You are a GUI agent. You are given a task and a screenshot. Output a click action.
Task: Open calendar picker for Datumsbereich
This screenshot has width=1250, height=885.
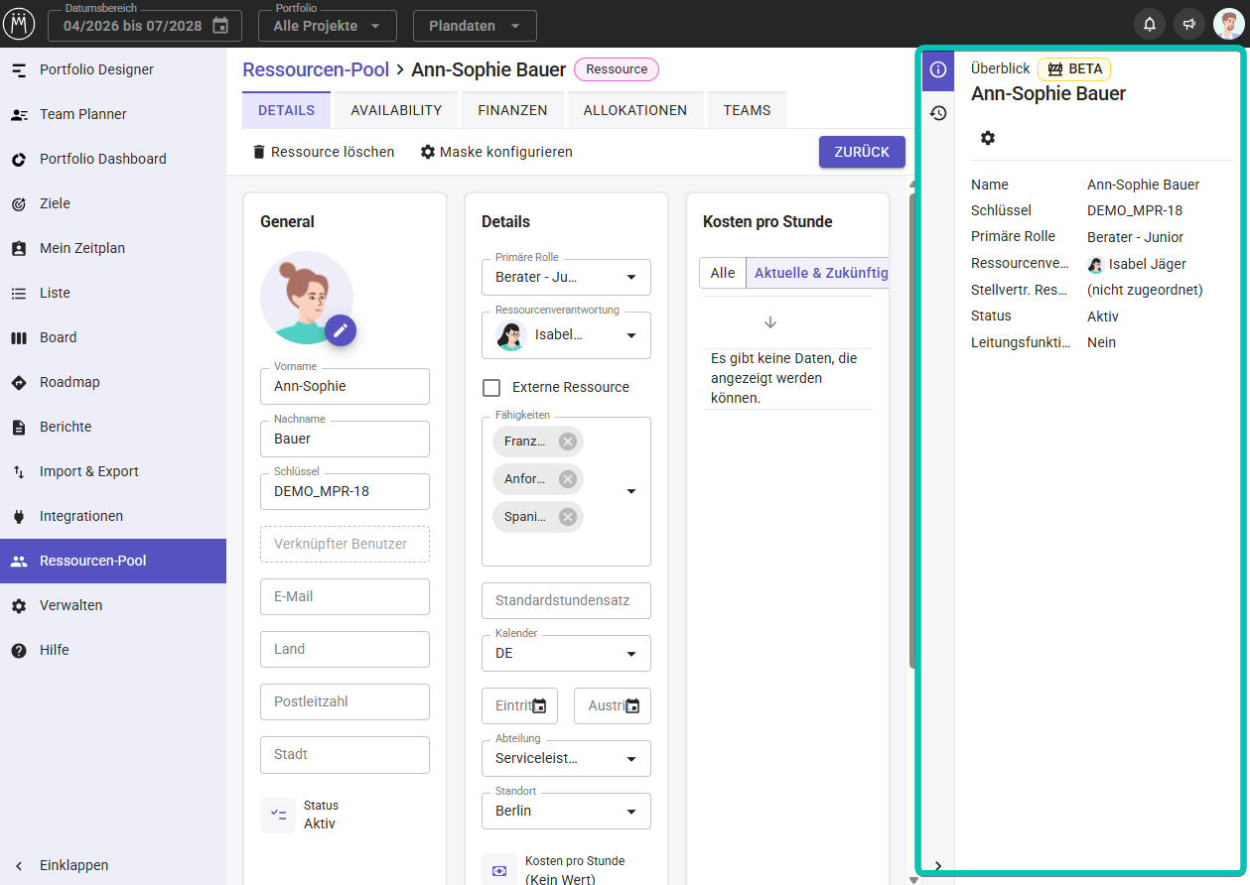pyautogui.click(x=220, y=26)
